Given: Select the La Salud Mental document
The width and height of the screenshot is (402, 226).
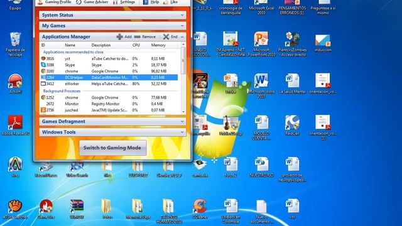Looking at the screenshot, I should (292, 83).
